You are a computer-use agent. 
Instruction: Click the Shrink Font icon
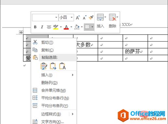pos(84,18)
